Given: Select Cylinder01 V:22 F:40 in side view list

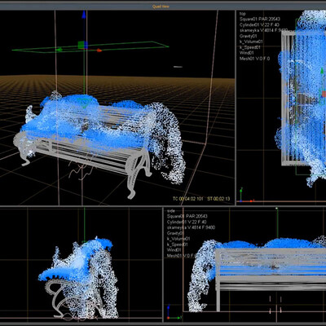Looking at the screenshot, I should 187,222.
